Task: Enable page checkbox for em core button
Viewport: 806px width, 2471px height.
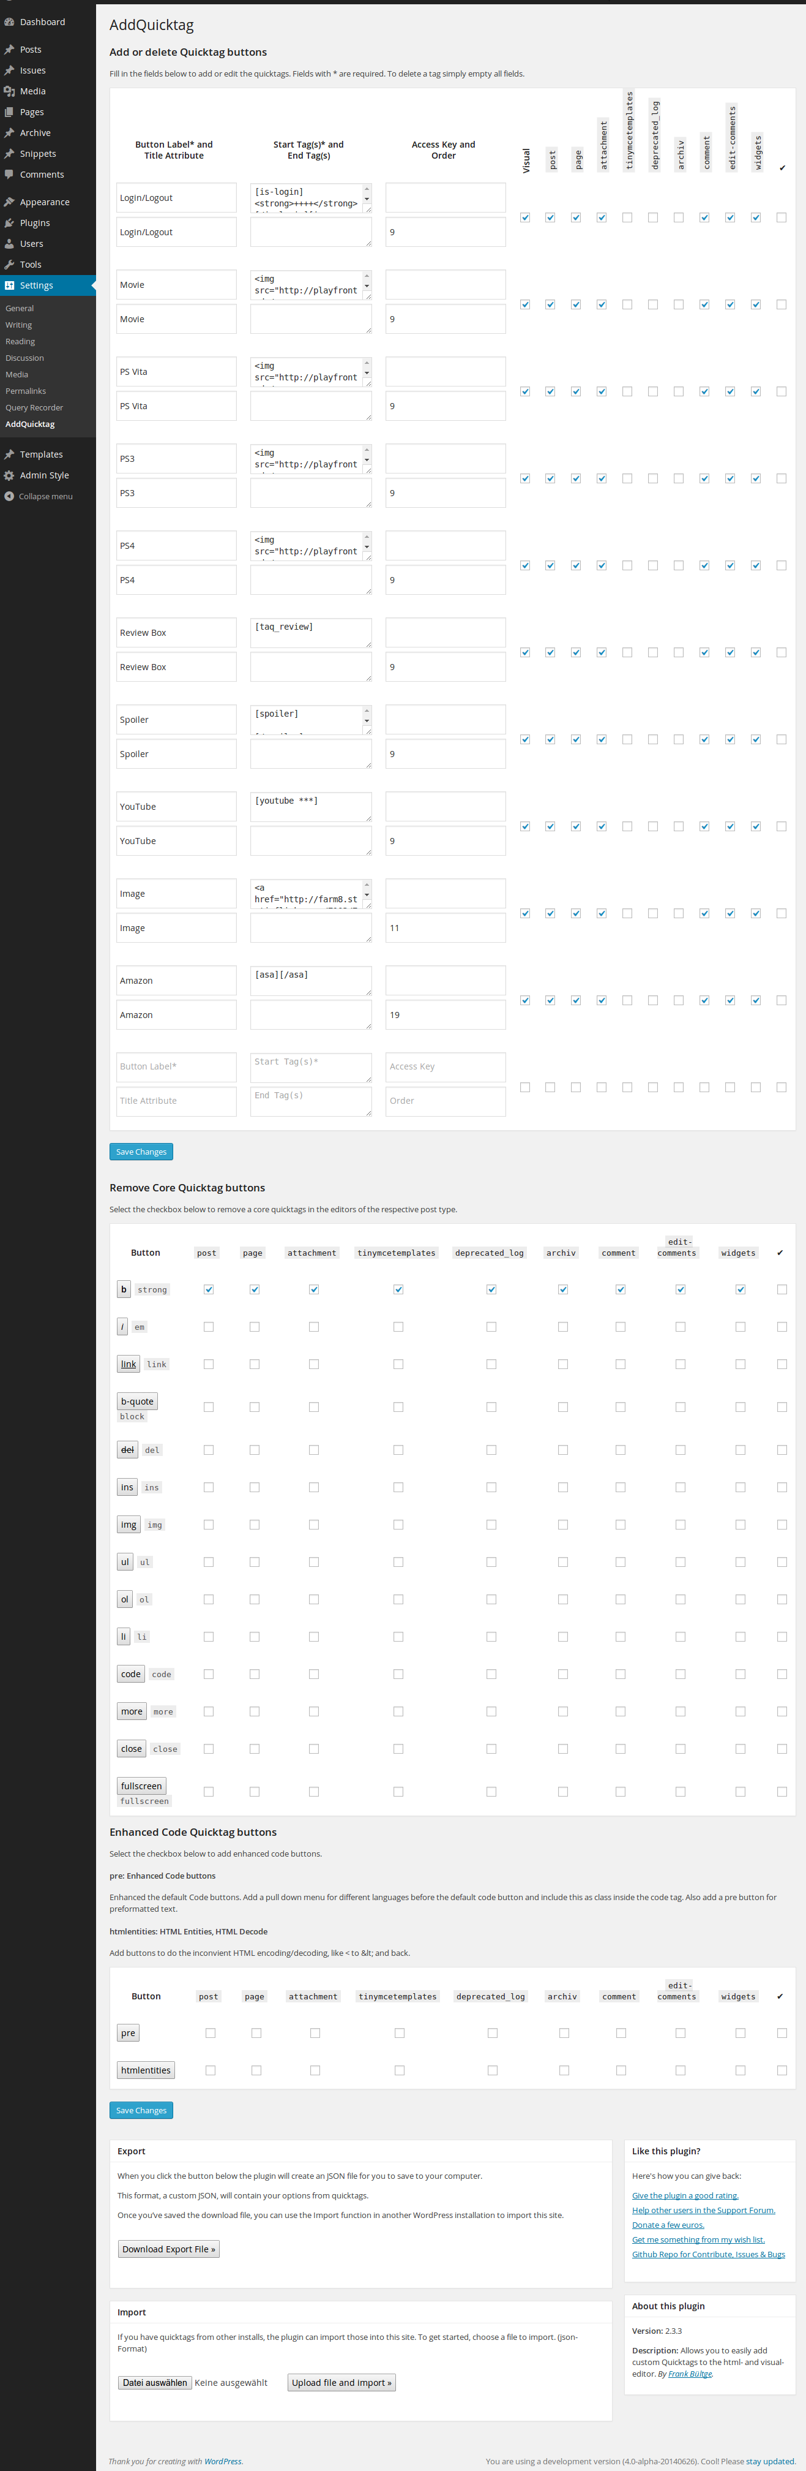Action: coord(254,1327)
